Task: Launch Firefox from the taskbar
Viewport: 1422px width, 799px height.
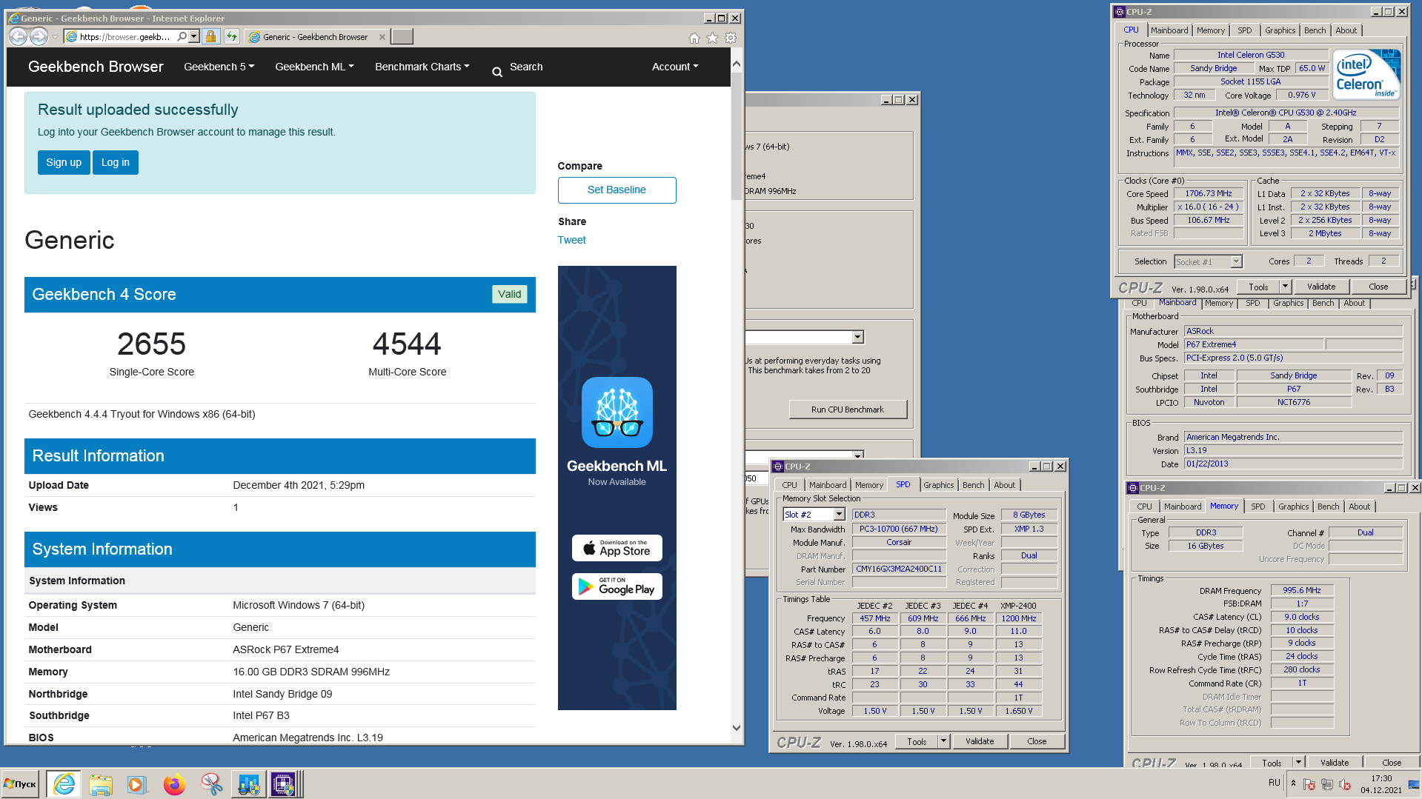Action: pos(174,784)
